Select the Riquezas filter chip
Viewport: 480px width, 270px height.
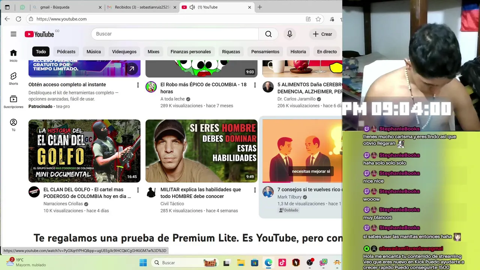point(231,52)
